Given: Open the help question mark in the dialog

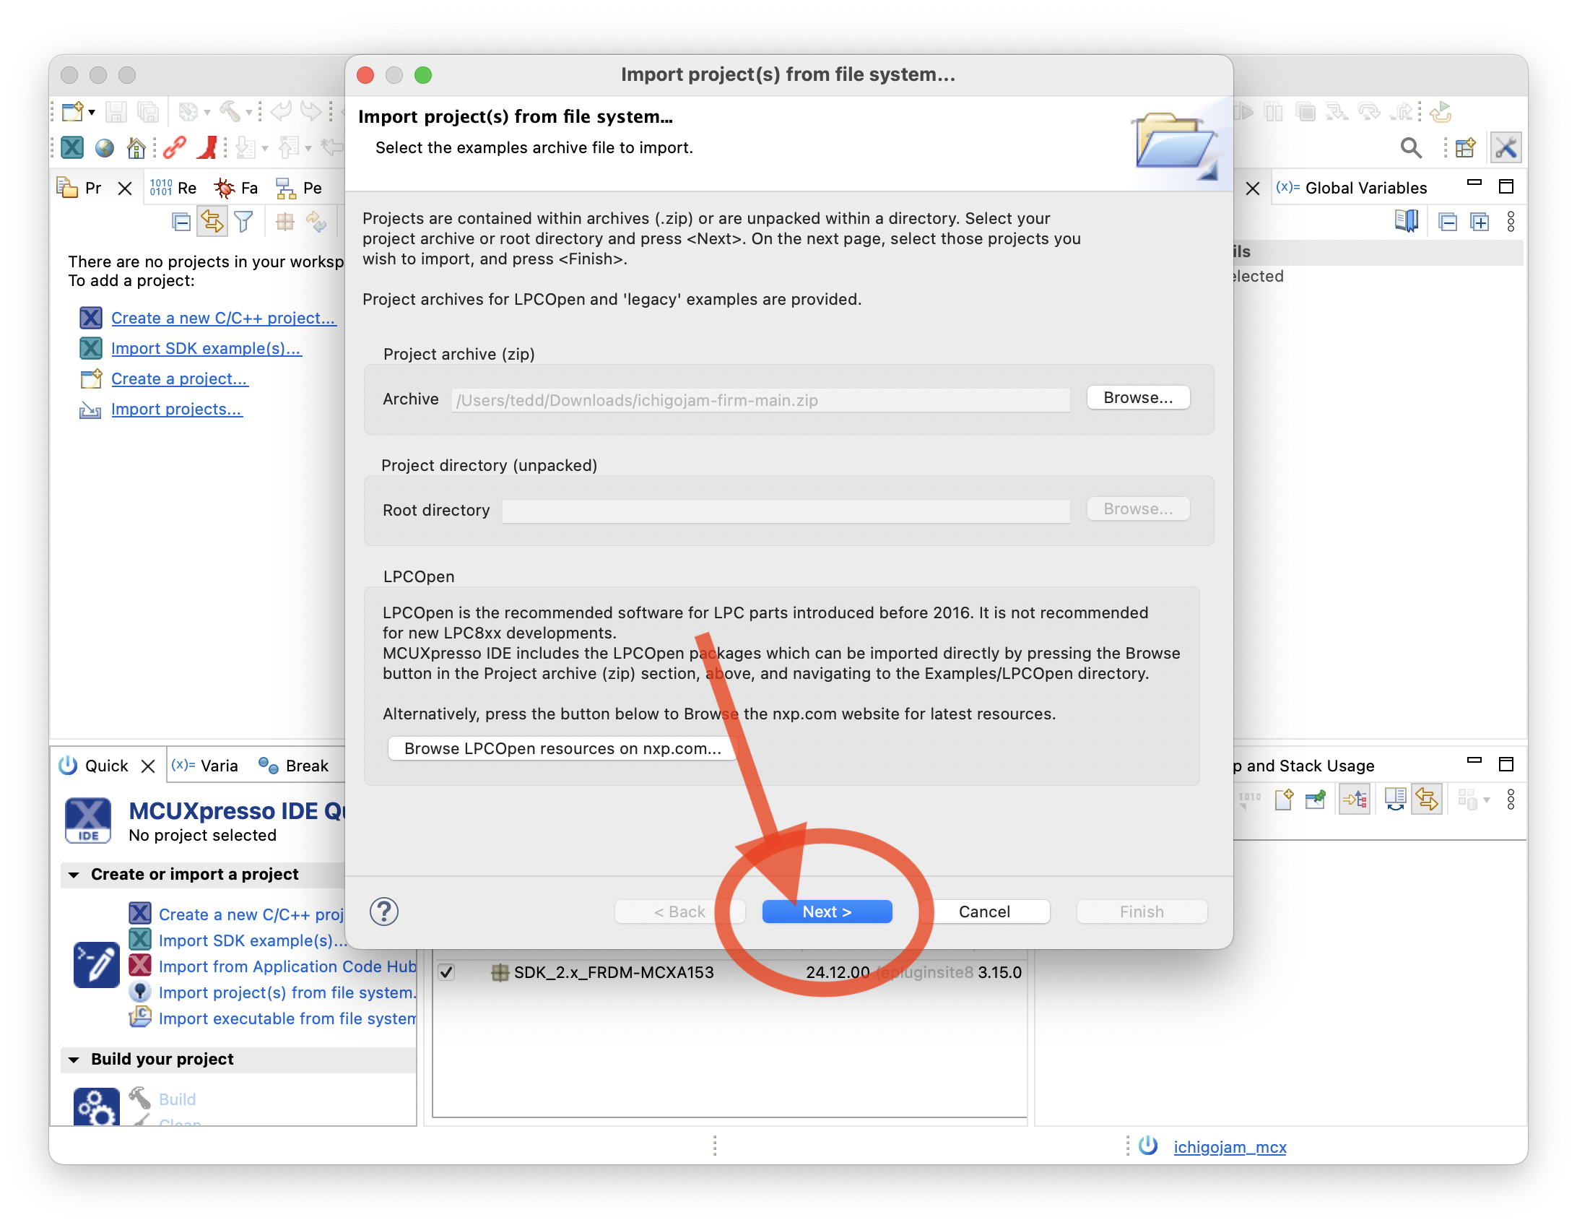Looking at the screenshot, I should pyautogui.click(x=384, y=912).
